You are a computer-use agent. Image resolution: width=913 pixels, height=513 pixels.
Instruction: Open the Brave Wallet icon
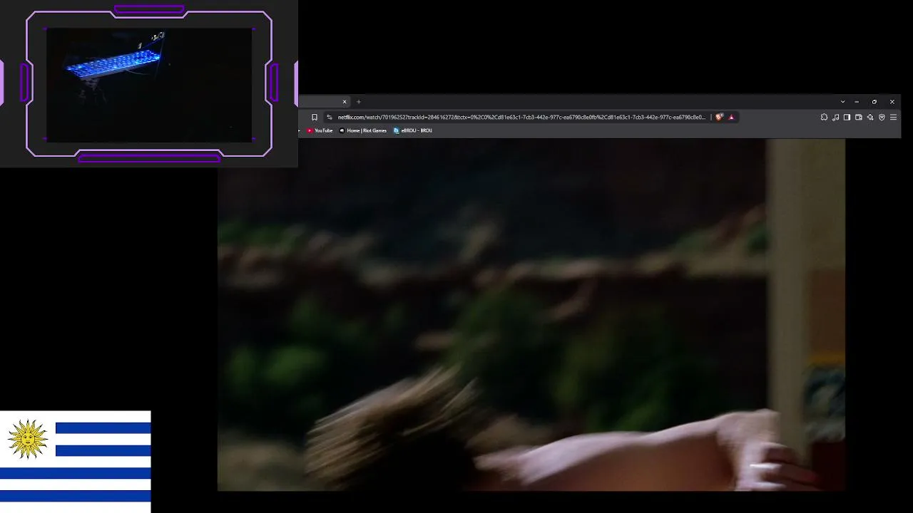(x=859, y=118)
